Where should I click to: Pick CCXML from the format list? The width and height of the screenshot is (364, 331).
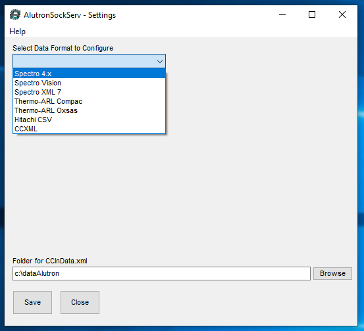tap(89, 129)
